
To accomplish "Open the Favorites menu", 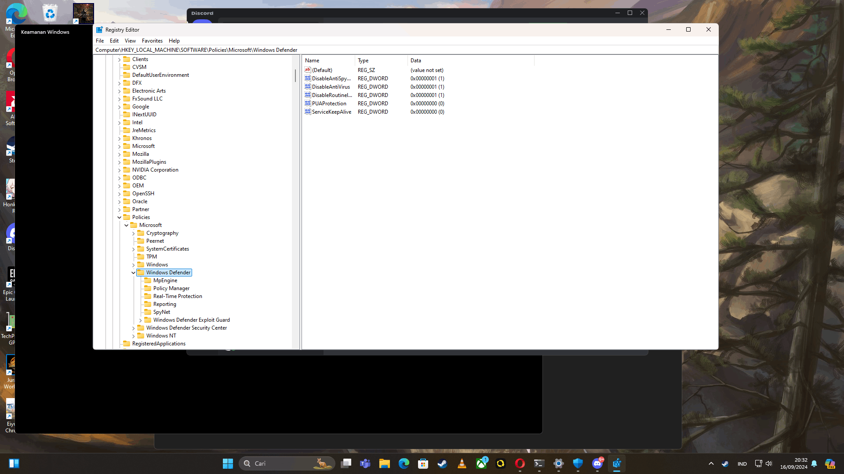I will (x=152, y=41).
